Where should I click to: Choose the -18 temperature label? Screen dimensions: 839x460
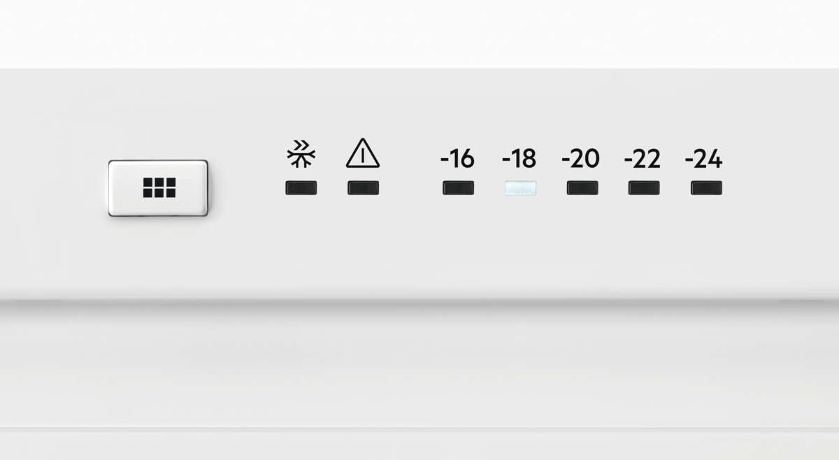[x=519, y=159]
